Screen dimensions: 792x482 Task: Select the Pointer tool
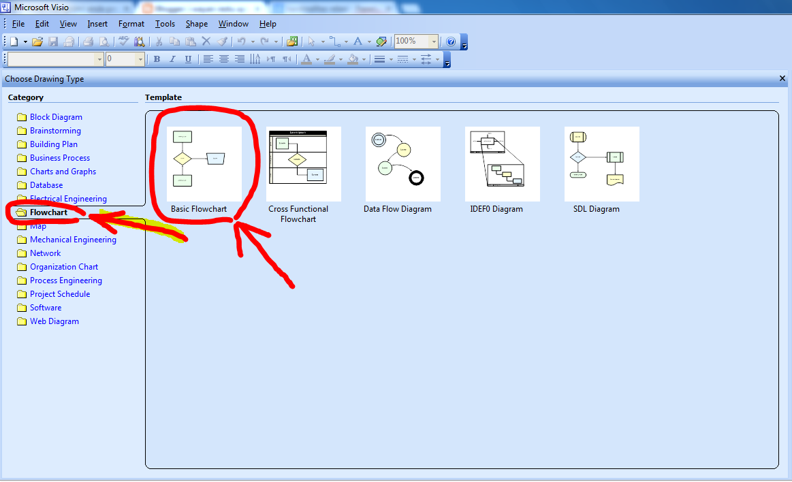click(x=312, y=42)
